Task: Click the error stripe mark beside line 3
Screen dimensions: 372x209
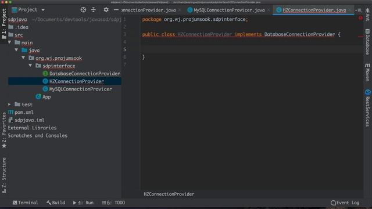Action: (360, 37)
